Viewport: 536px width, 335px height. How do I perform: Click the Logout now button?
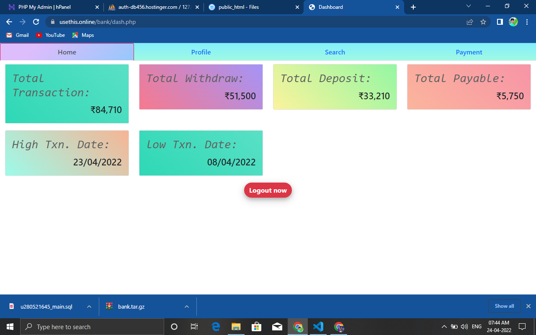point(268,190)
